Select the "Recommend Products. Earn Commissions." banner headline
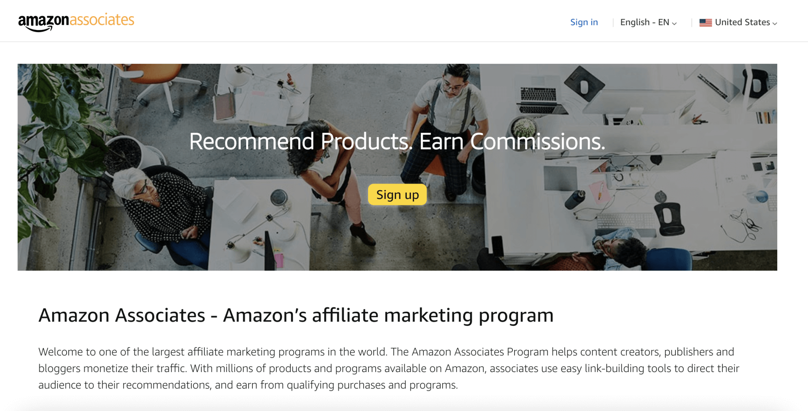The height and width of the screenshot is (411, 808). pos(397,141)
